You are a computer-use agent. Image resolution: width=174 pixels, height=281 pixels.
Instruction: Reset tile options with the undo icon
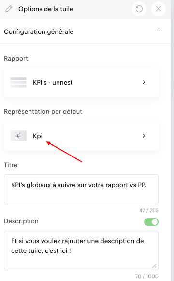139,9
